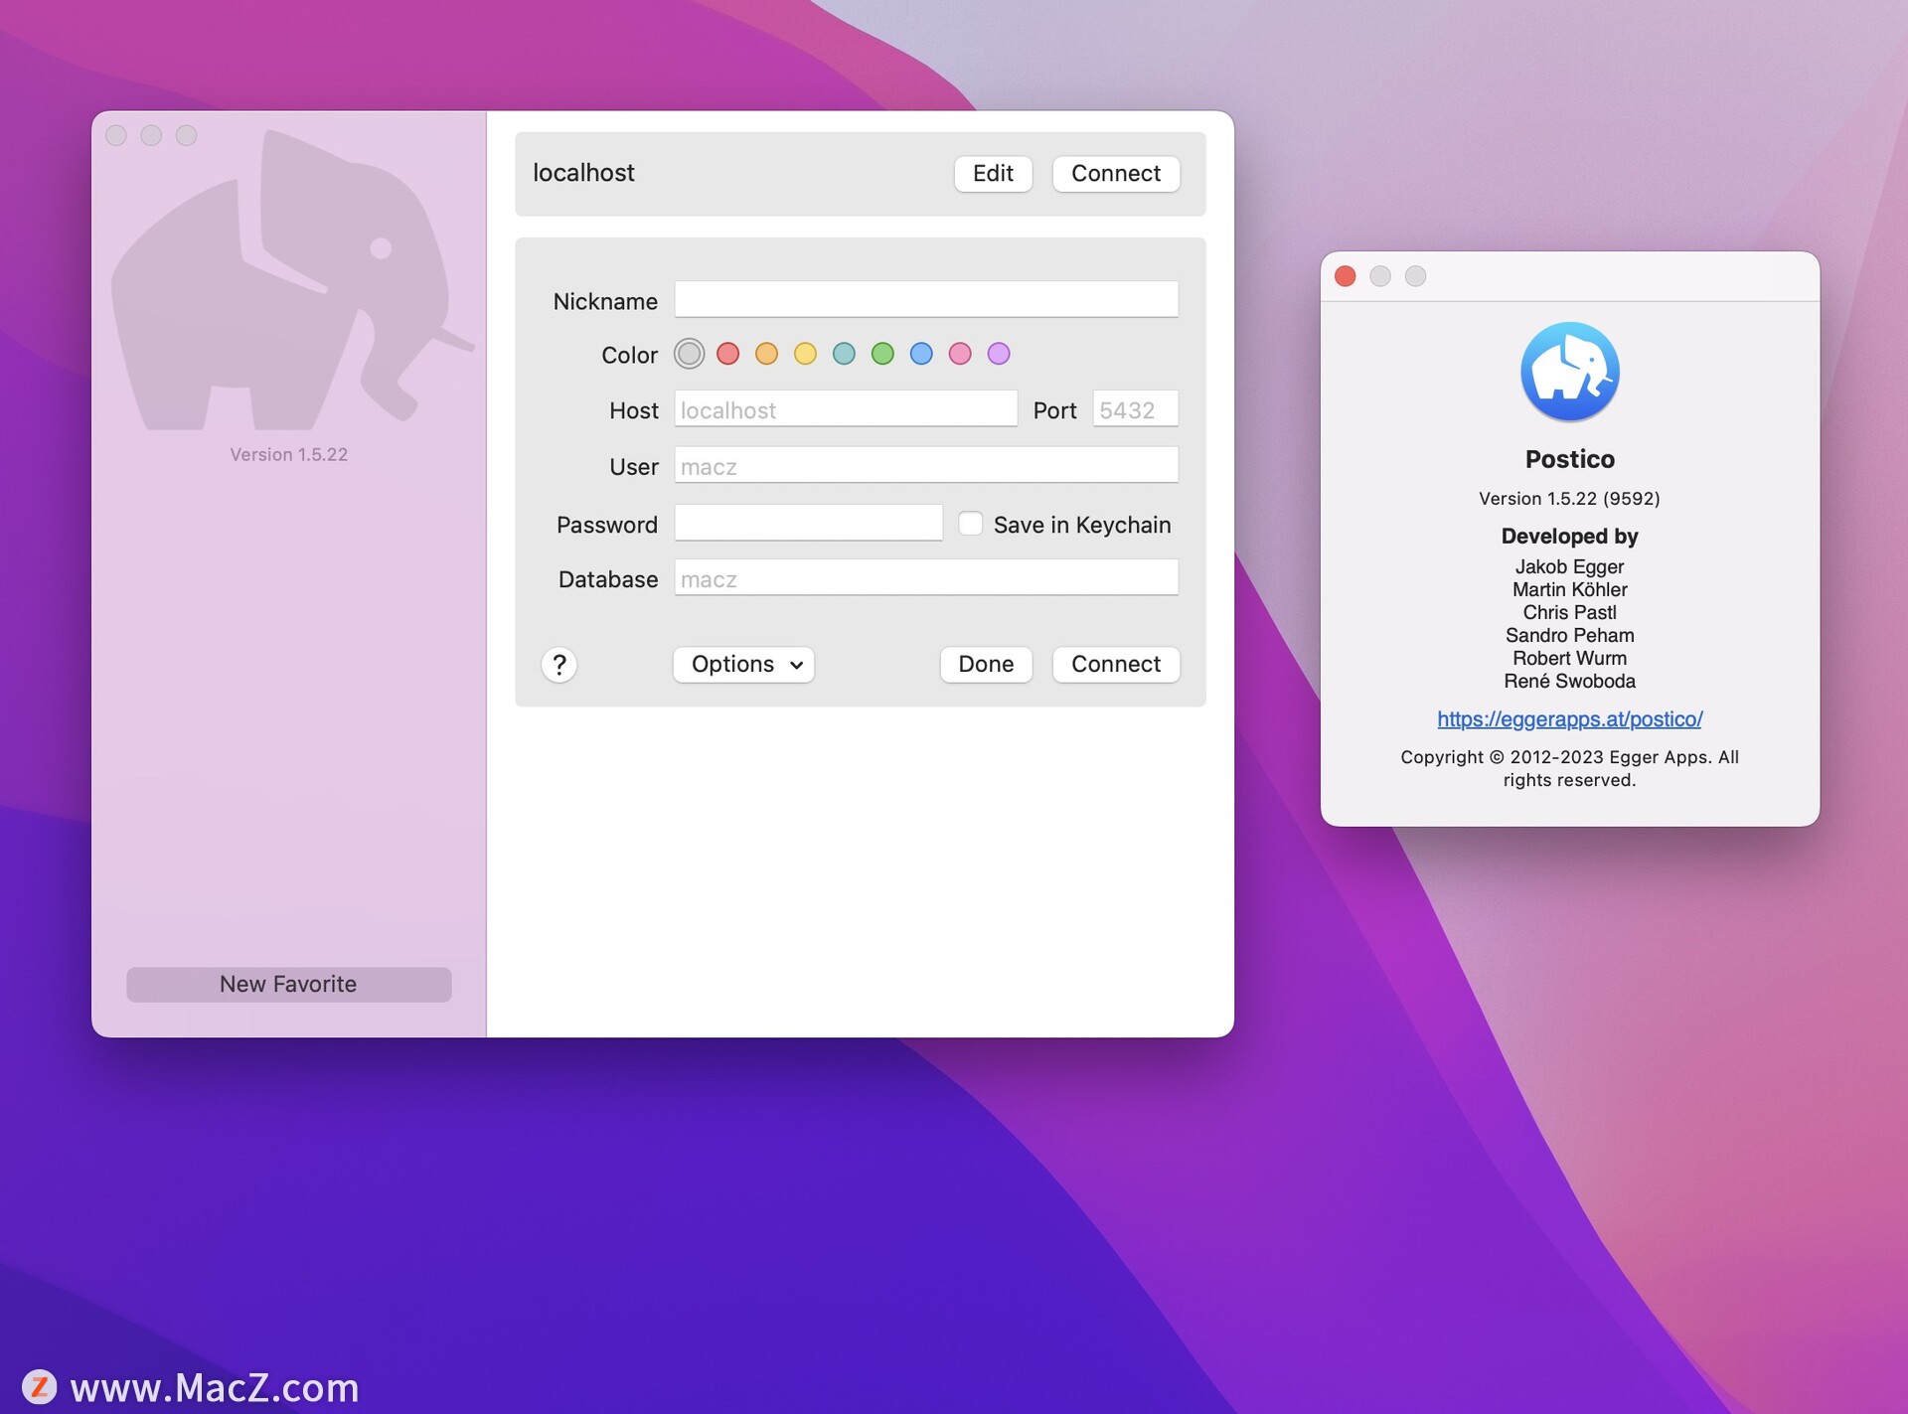The height and width of the screenshot is (1414, 1908).
Task: Click the Postico title in About window
Action: tap(1569, 459)
